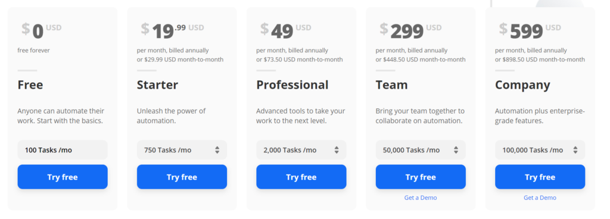The width and height of the screenshot is (610, 219).
Task: Open the 2,000 Tasks /mo dropdown
Action: coord(301,150)
